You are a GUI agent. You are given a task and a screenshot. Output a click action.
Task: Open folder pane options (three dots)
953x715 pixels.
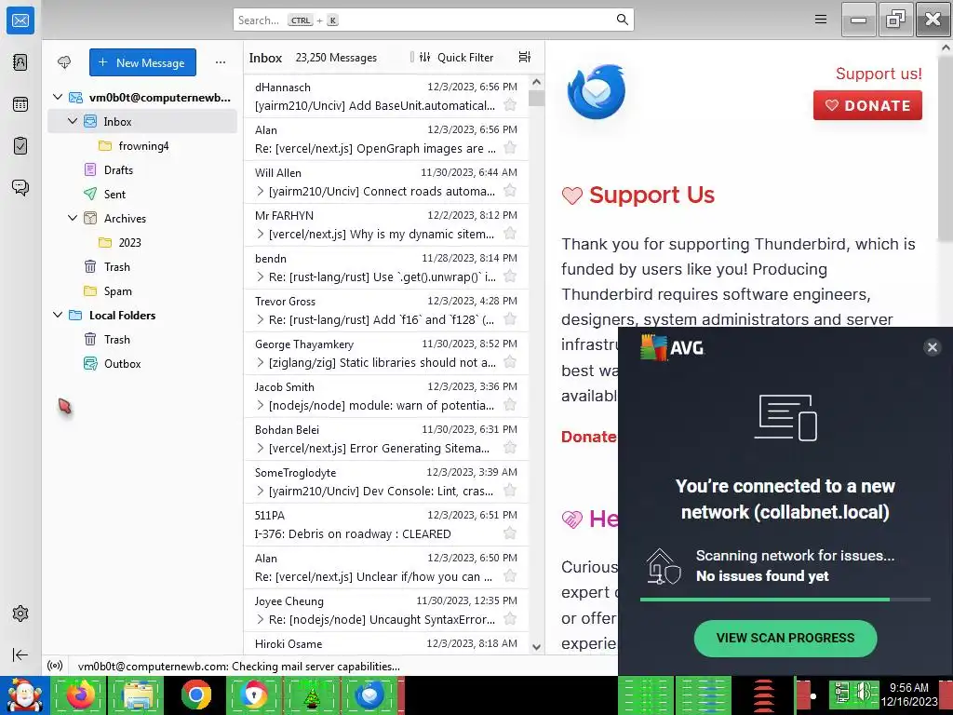[221, 62]
